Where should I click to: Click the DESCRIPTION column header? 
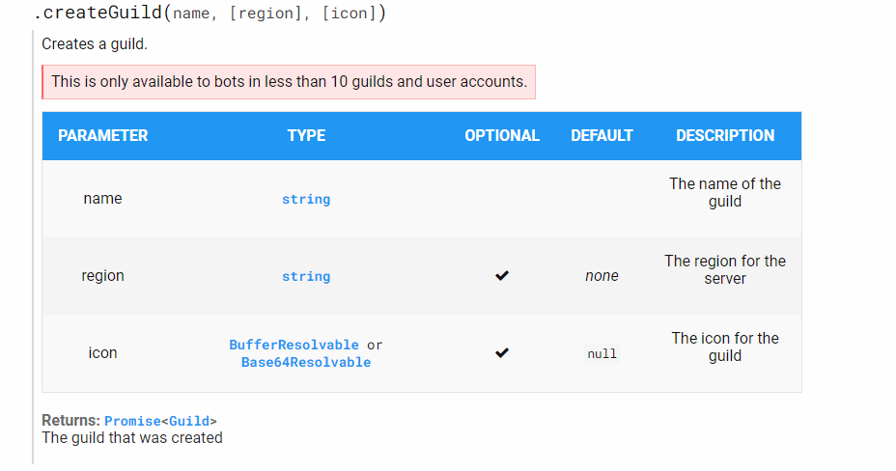tap(725, 135)
